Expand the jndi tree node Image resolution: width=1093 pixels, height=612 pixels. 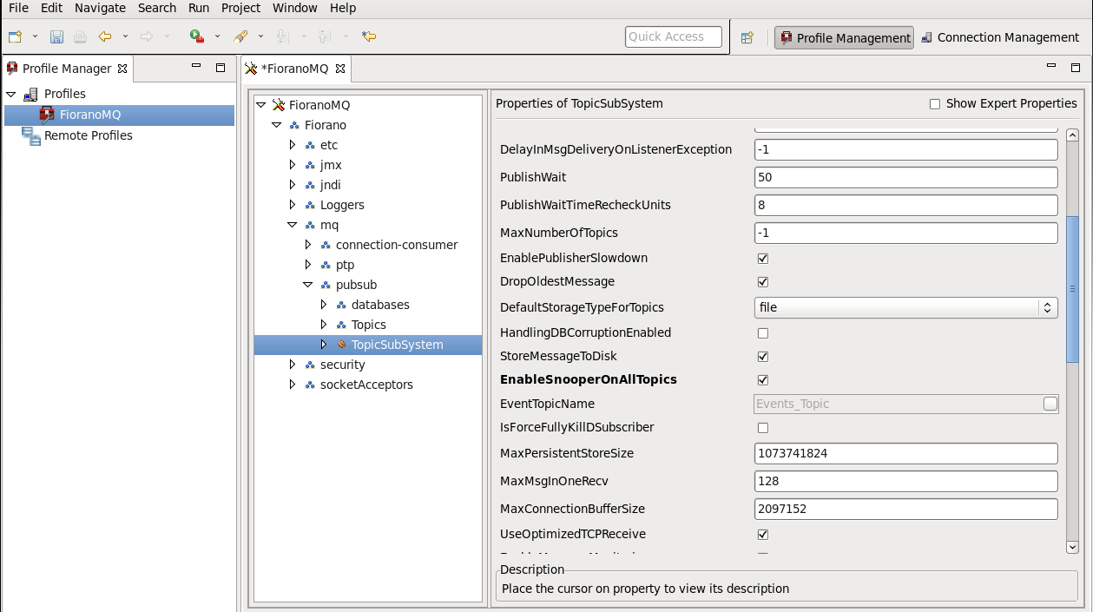(293, 185)
